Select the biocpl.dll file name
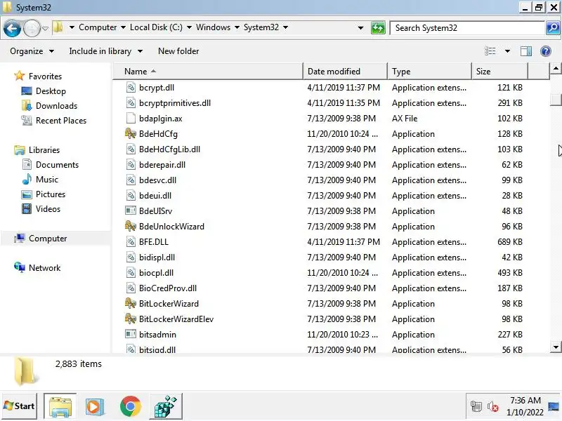Image resolution: width=562 pixels, height=421 pixels. (156, 273)
